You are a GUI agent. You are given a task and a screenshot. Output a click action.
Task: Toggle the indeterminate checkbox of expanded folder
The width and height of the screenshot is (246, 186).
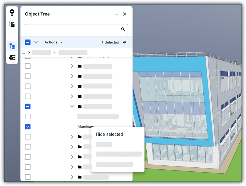pyautogui.click(x=28, y=106)
